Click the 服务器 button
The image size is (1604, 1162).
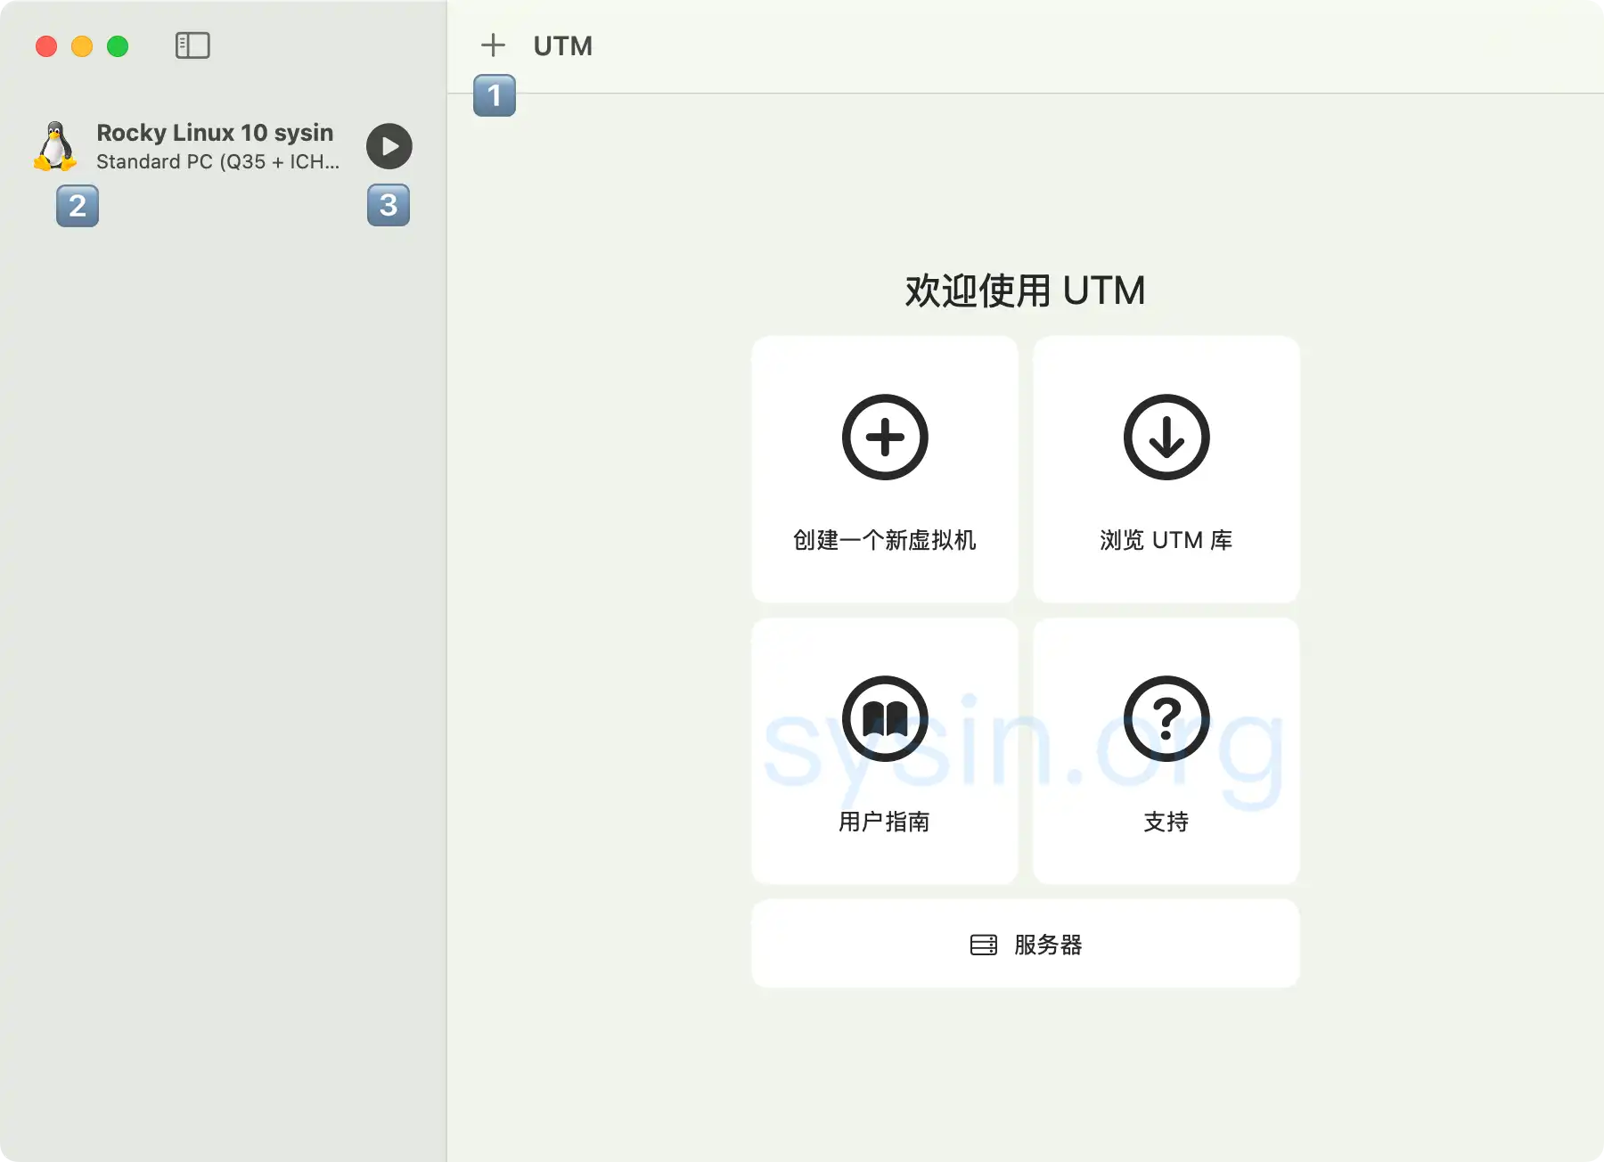1026,944
